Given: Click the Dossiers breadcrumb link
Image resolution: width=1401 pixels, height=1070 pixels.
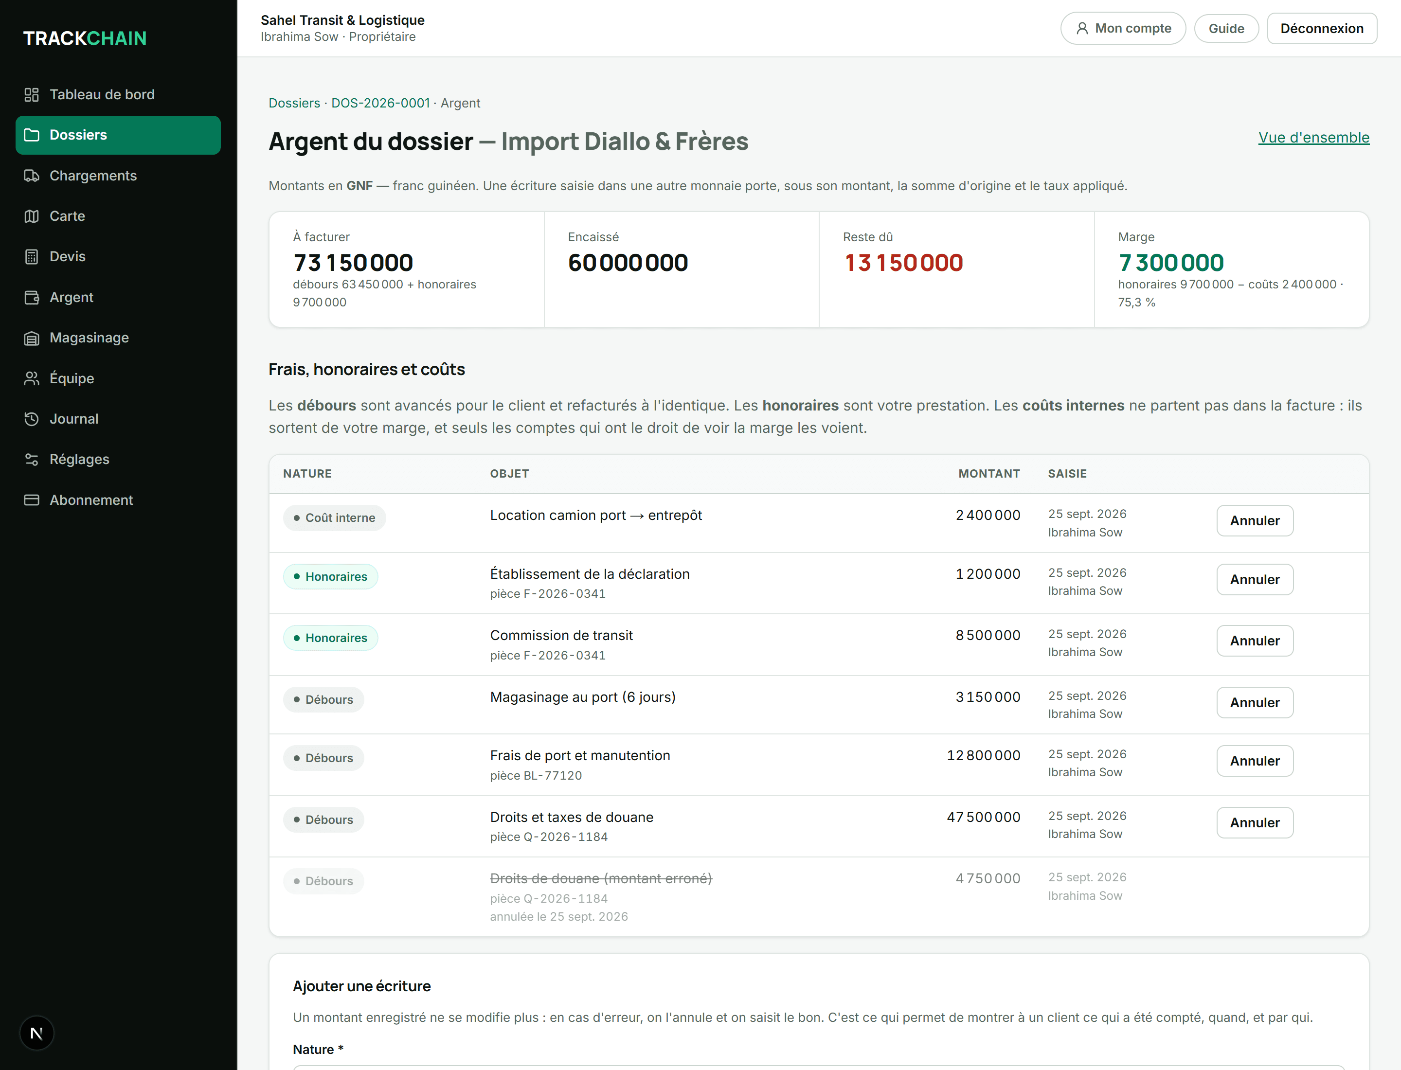Looking at the screenshot, I should pyautogui.click(x=294, y=103).
